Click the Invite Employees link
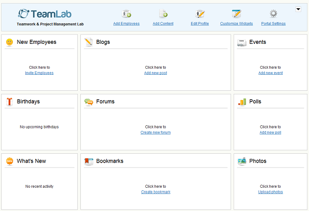The height and width of the screenshot is (211, 309). pyautogui.click(x=39, y=73)
